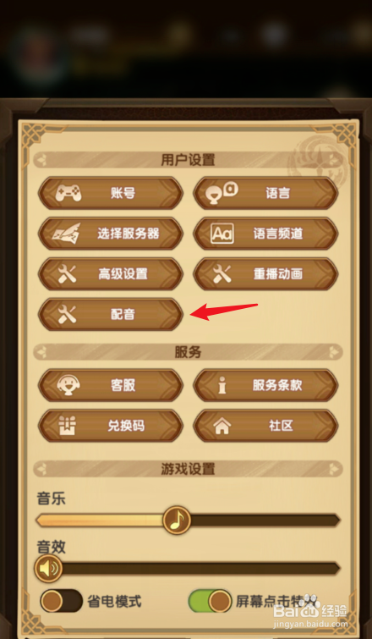Tap the headset face icon on 客服
Viewport: 372px width, 639px height.
click(68, 385)
